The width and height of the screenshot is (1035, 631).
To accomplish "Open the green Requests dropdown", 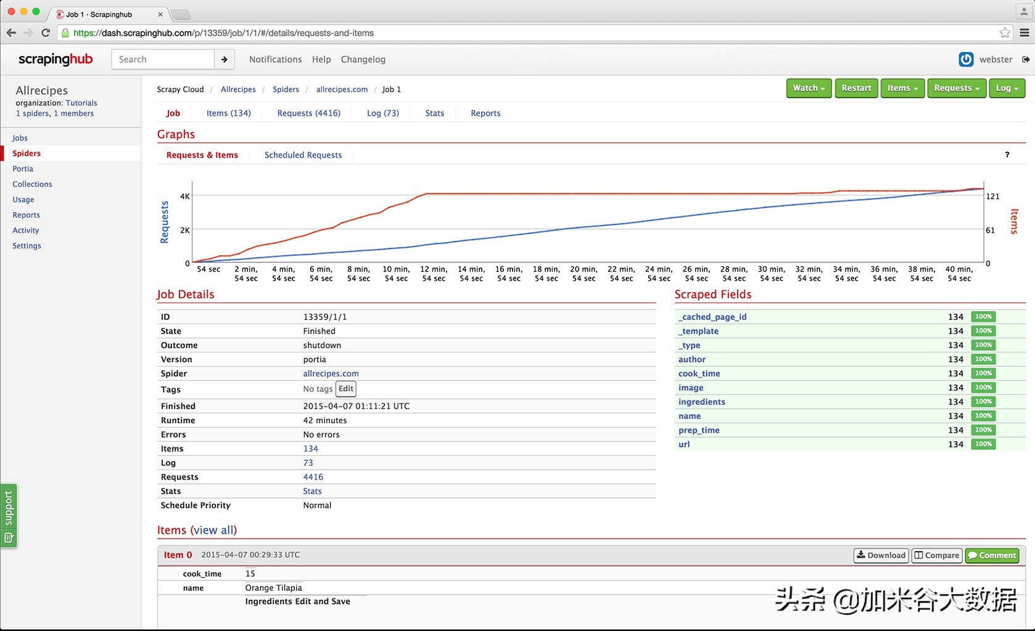I will [957, 88].
